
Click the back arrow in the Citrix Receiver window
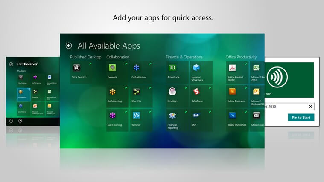click(11, 64)
